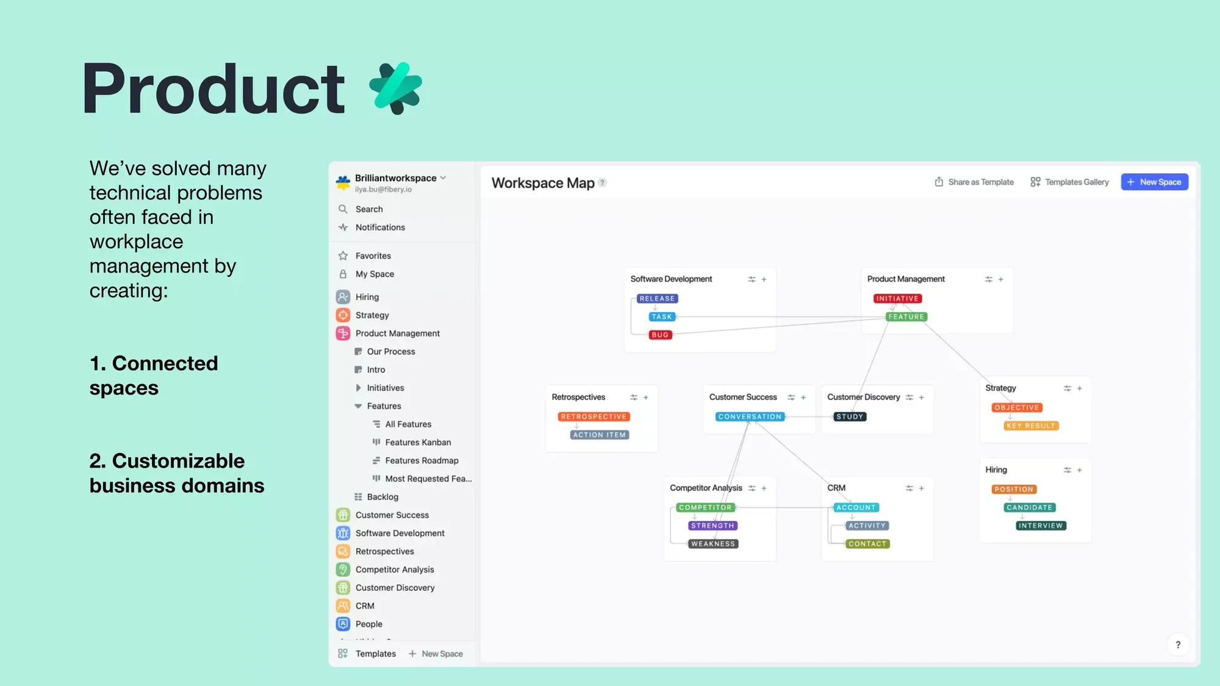Click the Retrospectives space icon
The width and height of the screenshot is (1220, 686).
click(x=343, y=551)
